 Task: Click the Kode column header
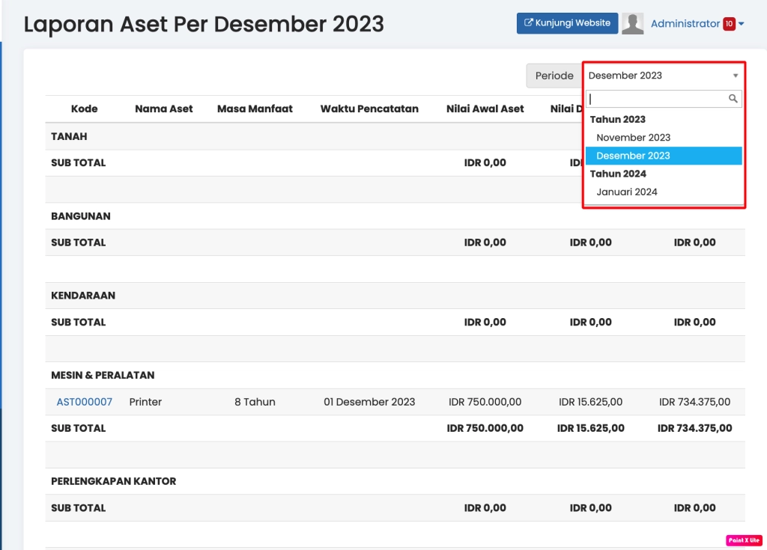pyautogui.click(x=85, y=109)
